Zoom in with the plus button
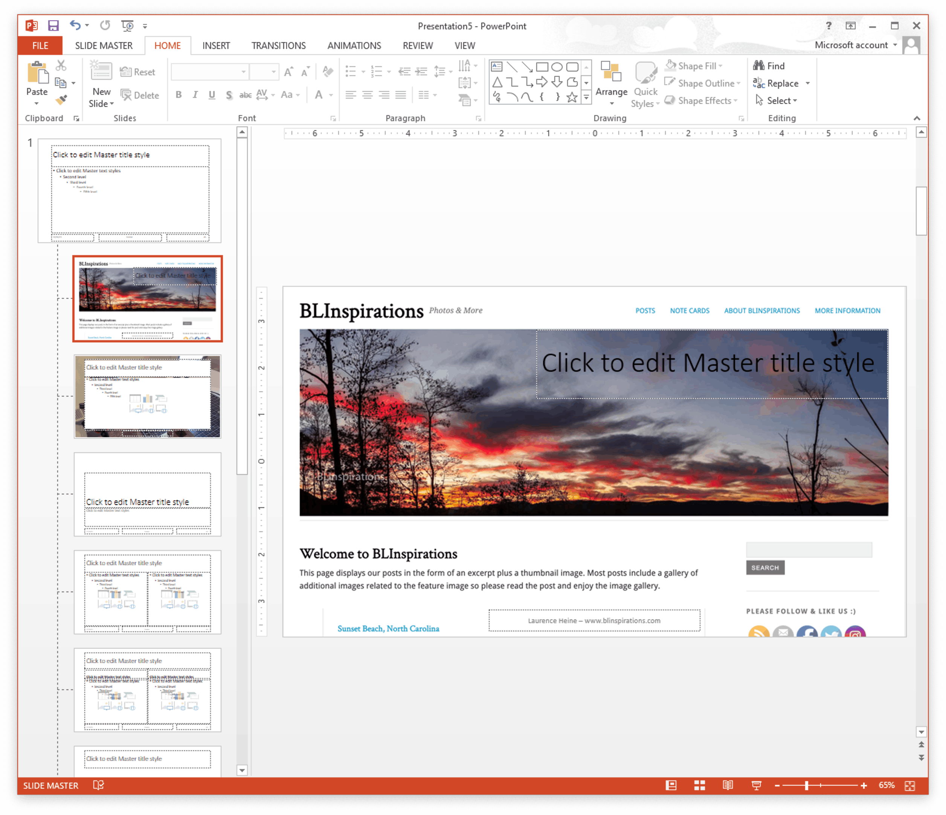The image size is (946, 815). coord(864,785)
